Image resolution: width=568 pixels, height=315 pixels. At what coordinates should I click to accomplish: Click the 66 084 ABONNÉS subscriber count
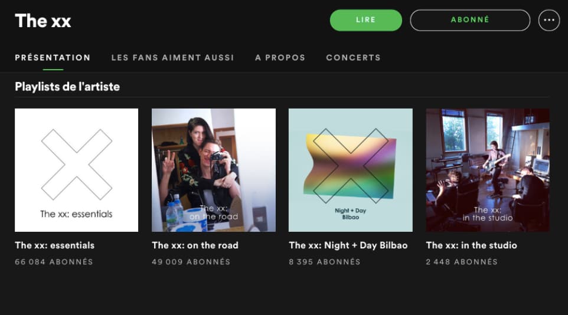pyautogui.click(x=54, y=261)
